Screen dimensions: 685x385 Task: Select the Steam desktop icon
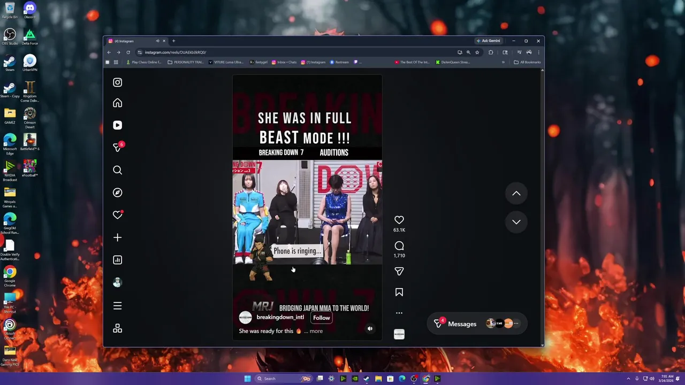coord(10,63)
